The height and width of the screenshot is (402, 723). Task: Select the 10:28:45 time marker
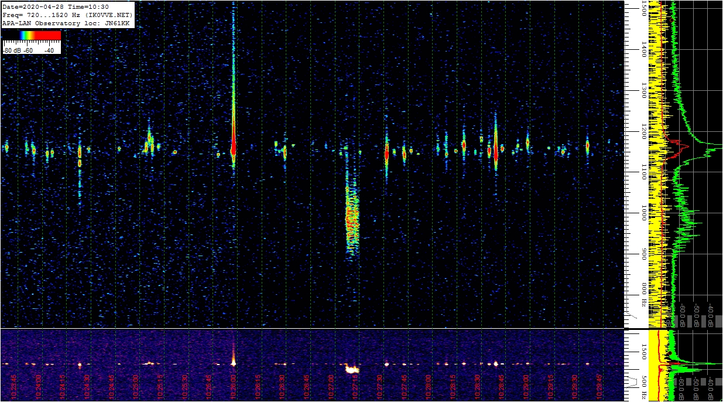[x=502, y=387]
